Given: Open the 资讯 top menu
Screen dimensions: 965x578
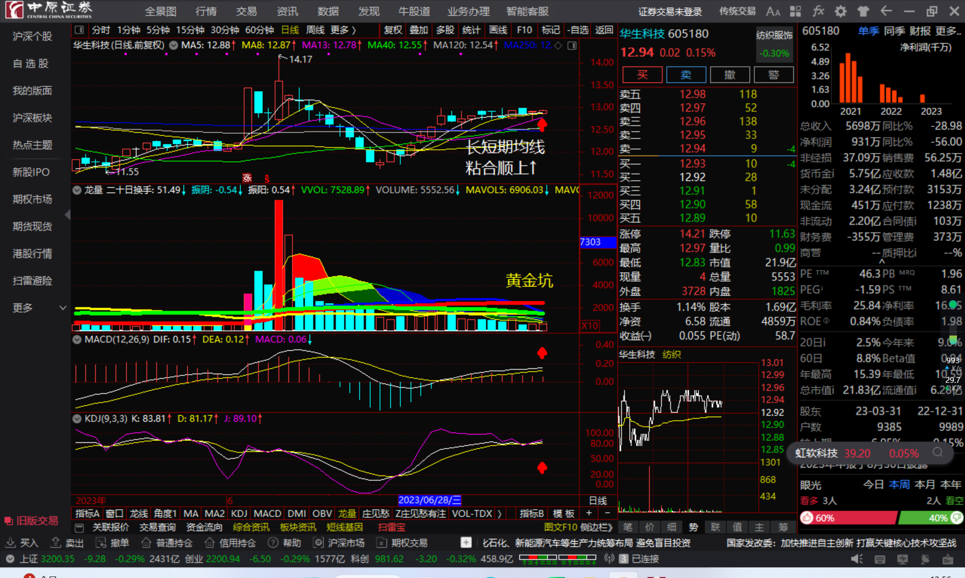Looking at the screenshot, I should [x=287, y=11].
